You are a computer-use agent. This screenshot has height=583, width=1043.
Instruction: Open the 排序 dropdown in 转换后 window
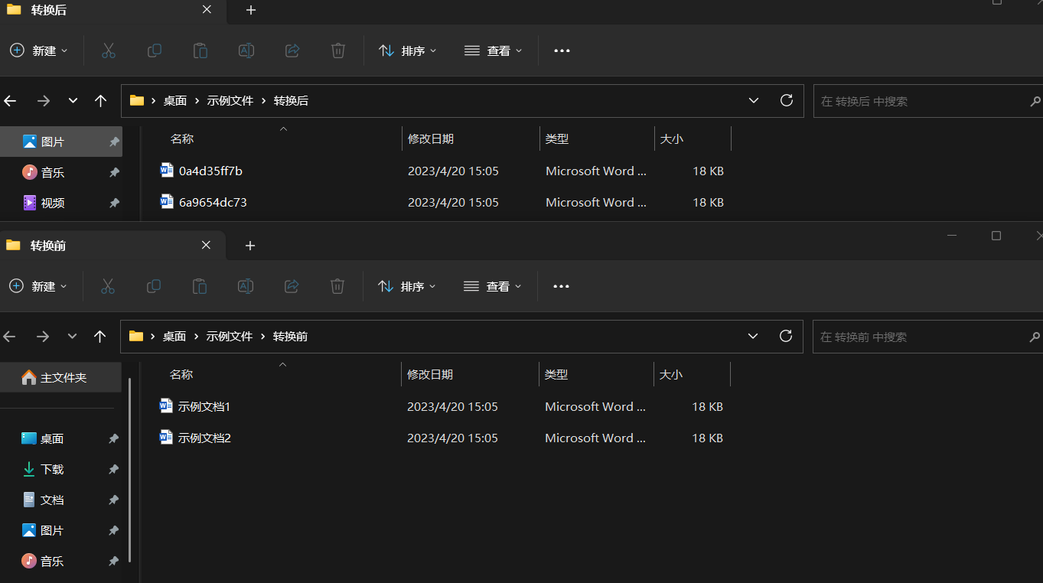408,50
